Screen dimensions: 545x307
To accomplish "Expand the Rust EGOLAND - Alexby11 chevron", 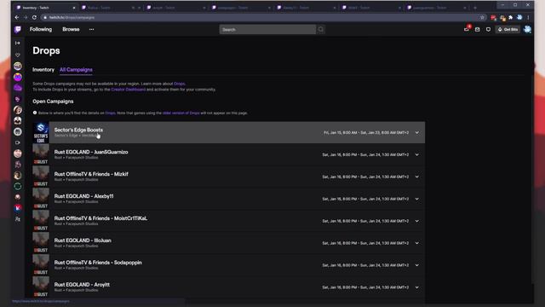I will (x=416, y=199).
